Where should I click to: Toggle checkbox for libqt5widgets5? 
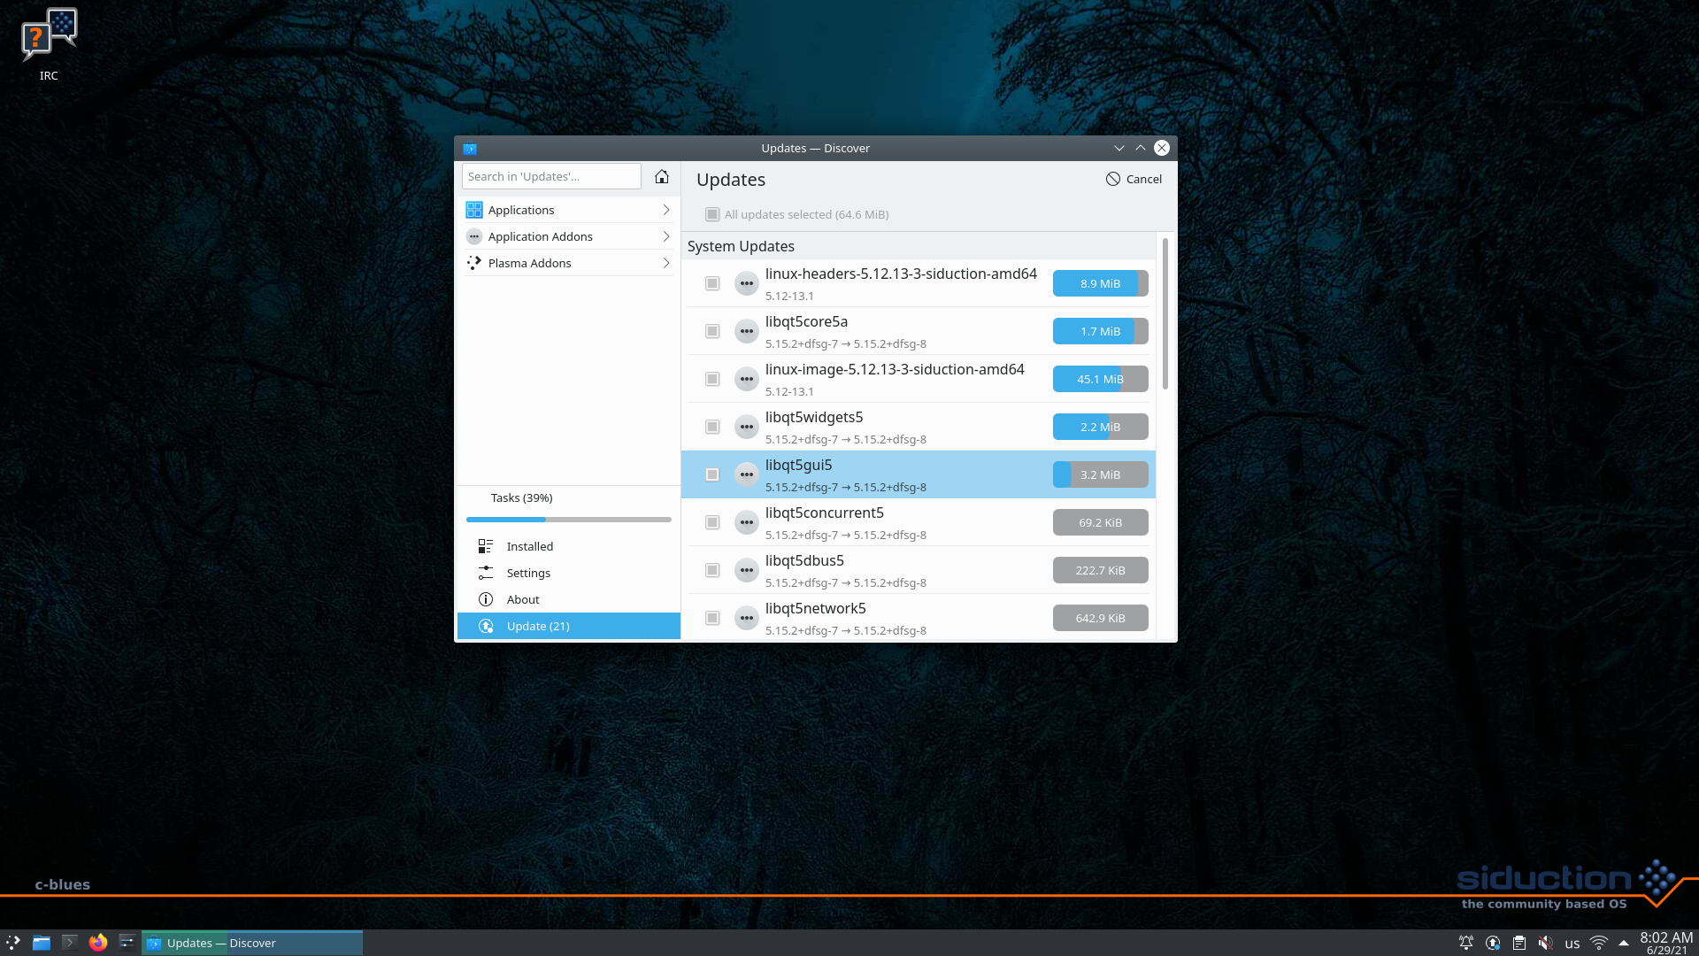712,427
